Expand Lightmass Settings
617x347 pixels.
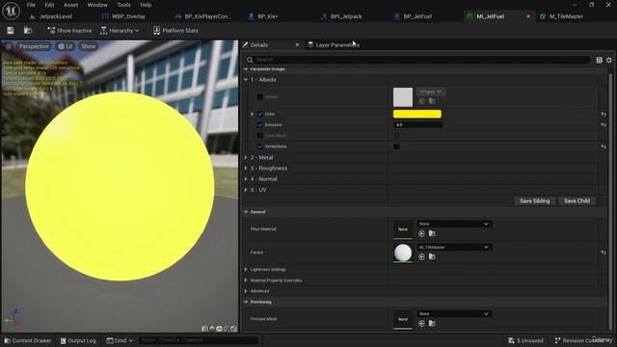[x=246, y=270]
